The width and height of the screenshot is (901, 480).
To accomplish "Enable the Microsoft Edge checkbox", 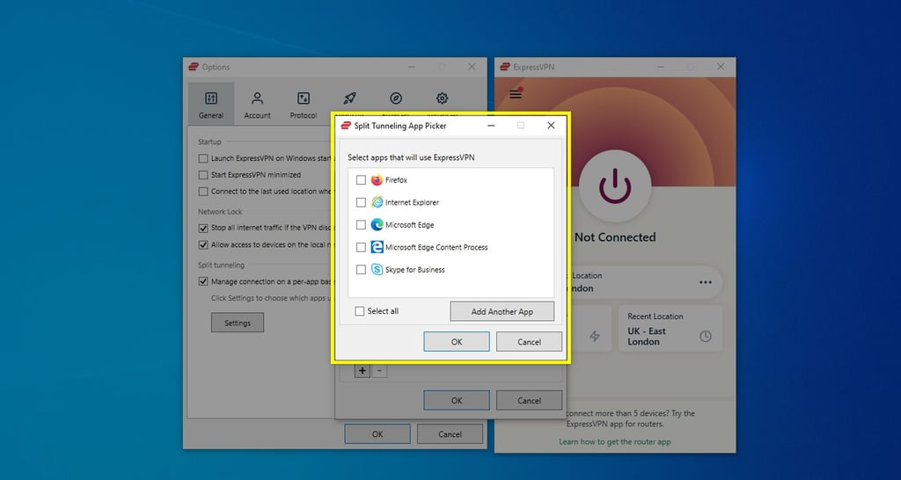I will click(x=361, y=225).
